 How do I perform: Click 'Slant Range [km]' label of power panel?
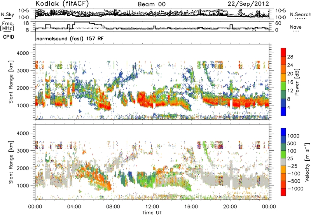11,82
